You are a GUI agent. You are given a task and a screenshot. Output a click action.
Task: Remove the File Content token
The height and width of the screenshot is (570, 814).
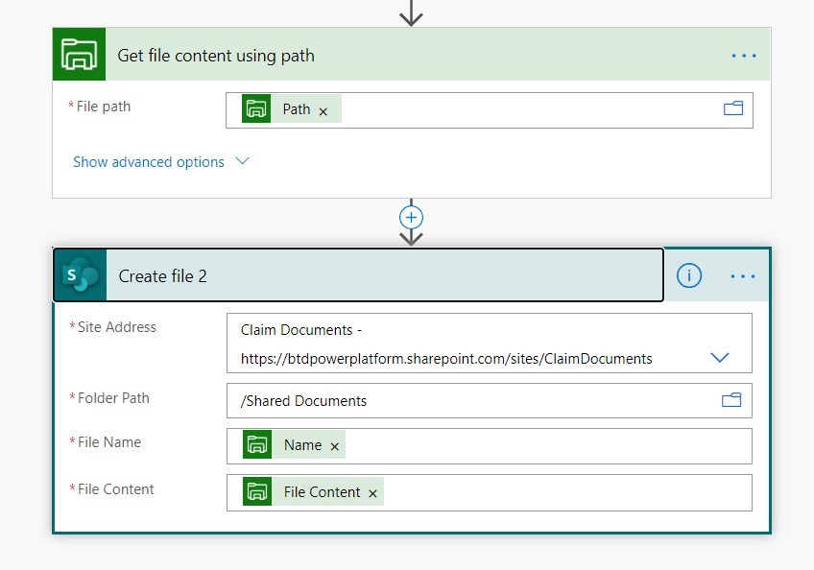pos(372,493)
